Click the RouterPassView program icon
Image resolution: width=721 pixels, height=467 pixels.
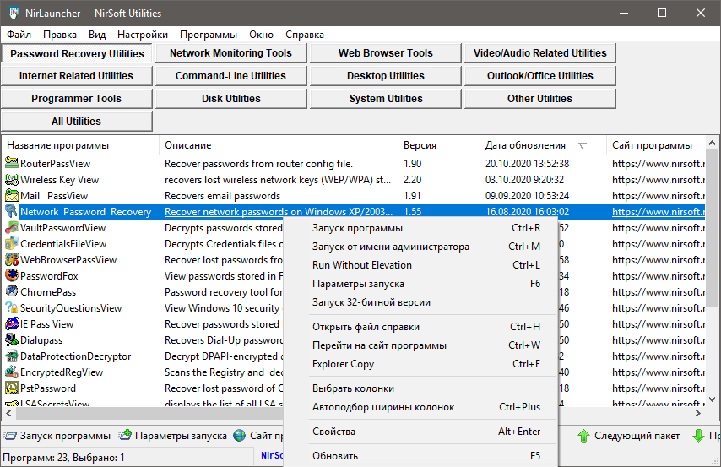click(x=12, y=163)
